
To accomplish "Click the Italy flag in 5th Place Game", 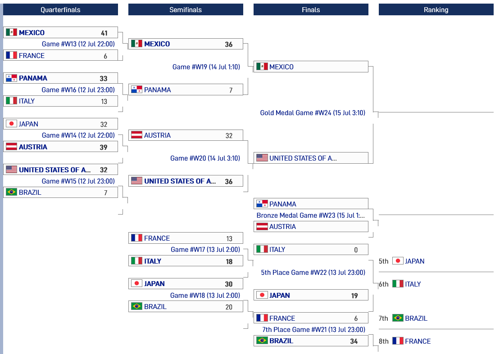I will (262, 249).
